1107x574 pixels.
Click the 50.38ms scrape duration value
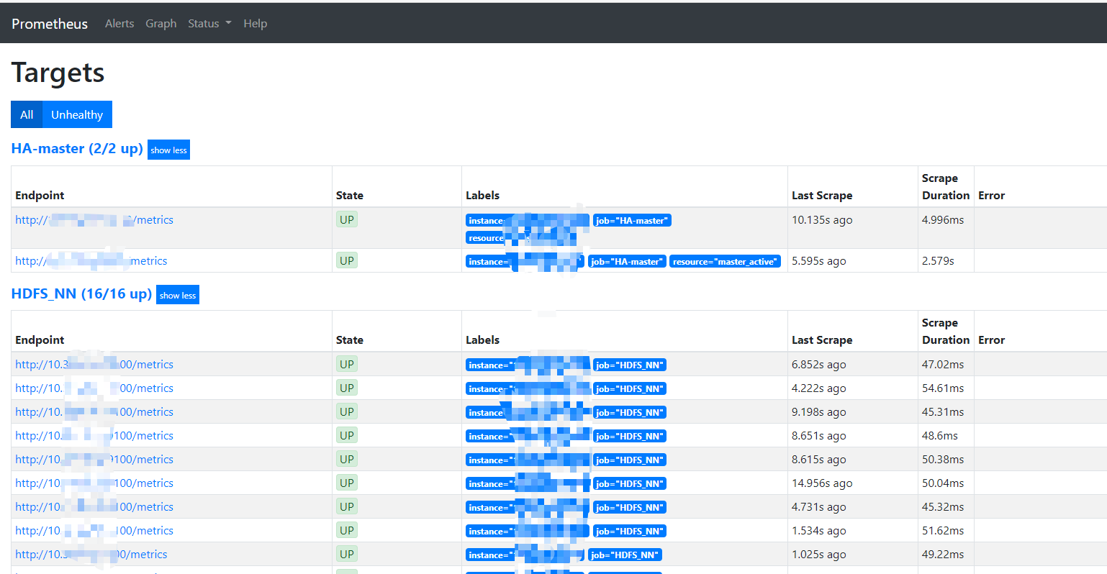(x=943, y=460)
